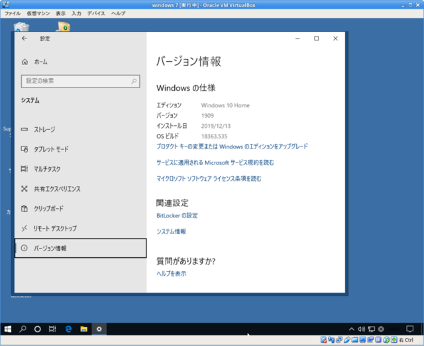Screen dimensions: 424x346
Task: Open BitLocker の設定 link
Action: [177, 215]
